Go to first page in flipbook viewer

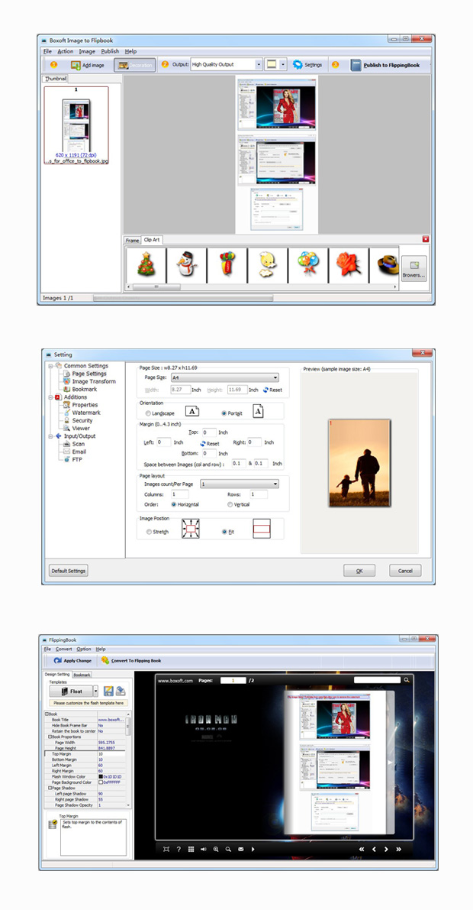pos(362,849)
